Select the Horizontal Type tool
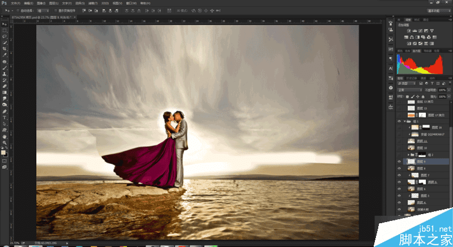 [5, 118]
